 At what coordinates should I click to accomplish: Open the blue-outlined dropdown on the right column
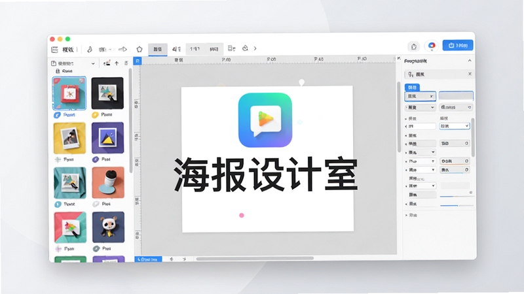click(x=455, y=126)
